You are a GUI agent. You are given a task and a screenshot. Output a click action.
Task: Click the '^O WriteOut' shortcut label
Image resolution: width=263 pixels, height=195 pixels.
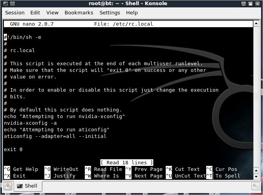click(61, 169)
